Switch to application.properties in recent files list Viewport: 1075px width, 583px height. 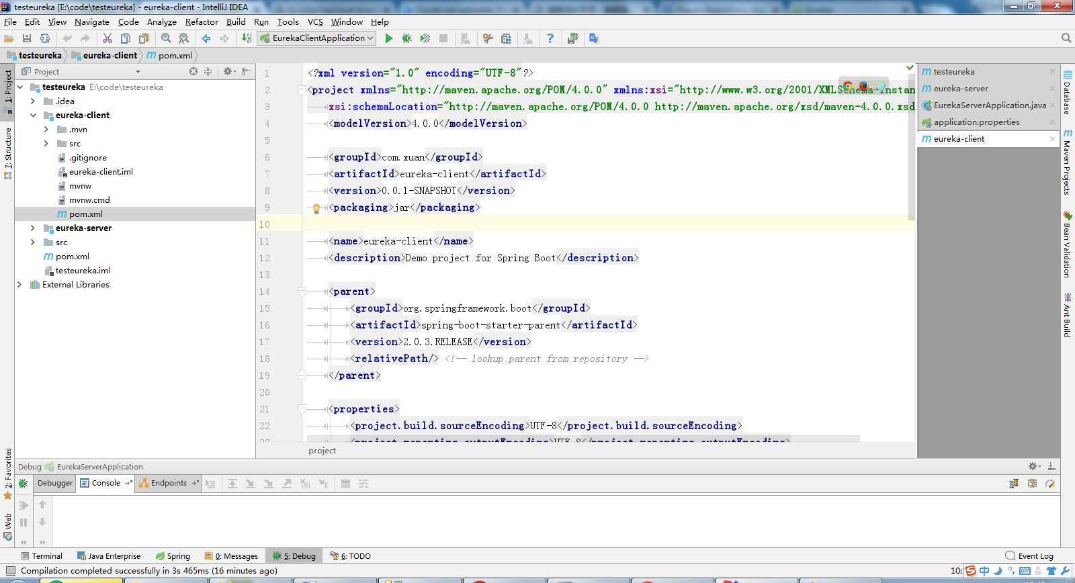(x=976, y=122)
